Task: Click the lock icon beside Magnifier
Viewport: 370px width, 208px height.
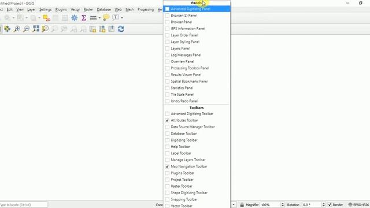Action: (x=242, y=205)
